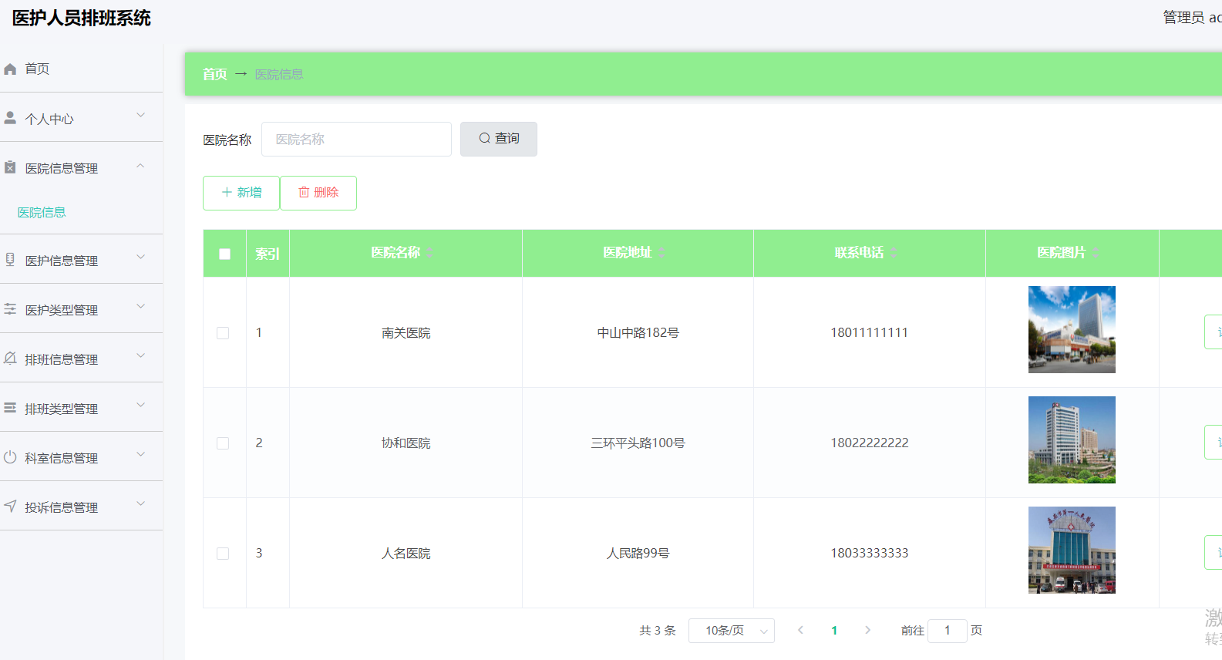
Task: Click the power icon for 科室信息管理
Action: tap(10, 457)
